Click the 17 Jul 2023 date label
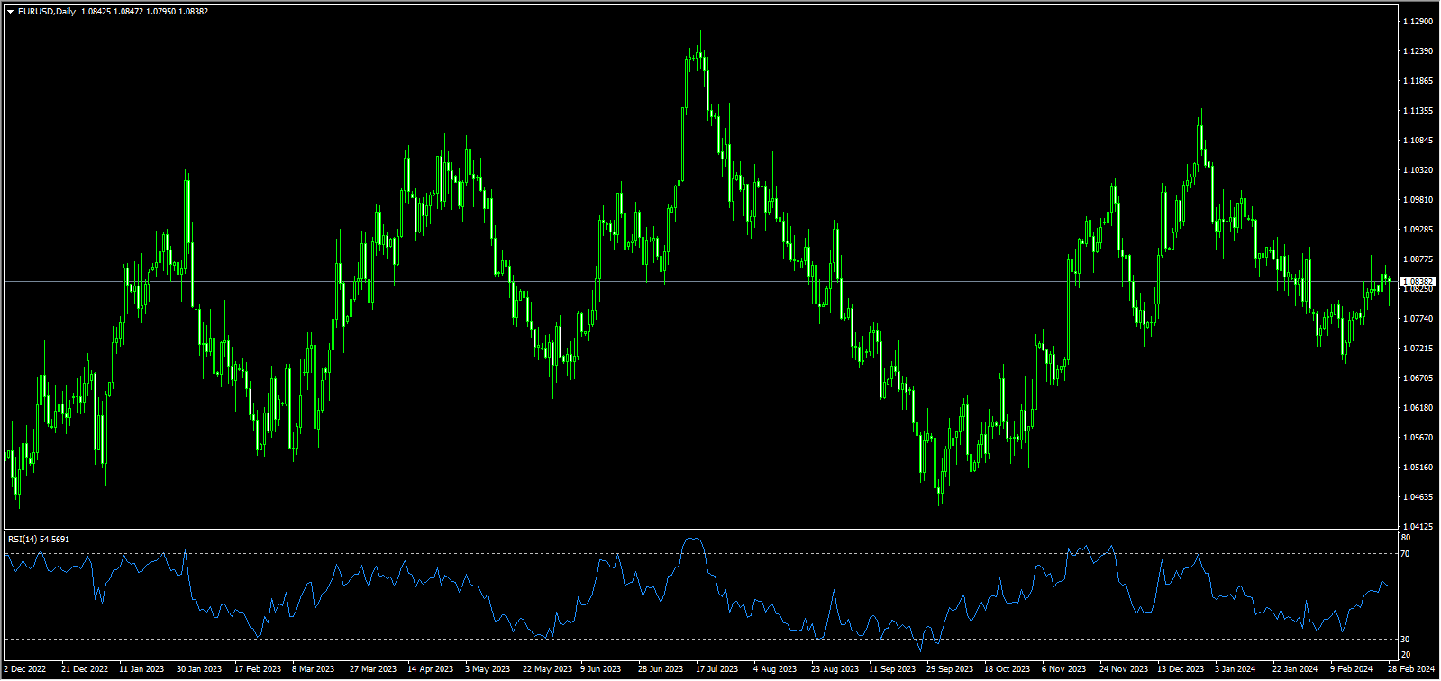1441x681 pixels. pos(717,669)
